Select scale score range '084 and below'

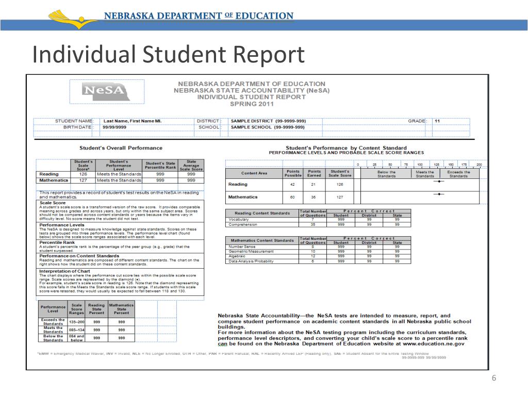[x=76, y=338]
